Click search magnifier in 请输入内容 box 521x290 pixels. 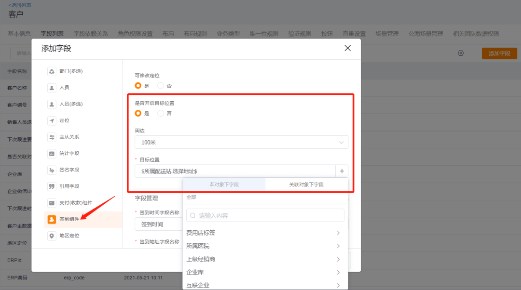point(192,216)
